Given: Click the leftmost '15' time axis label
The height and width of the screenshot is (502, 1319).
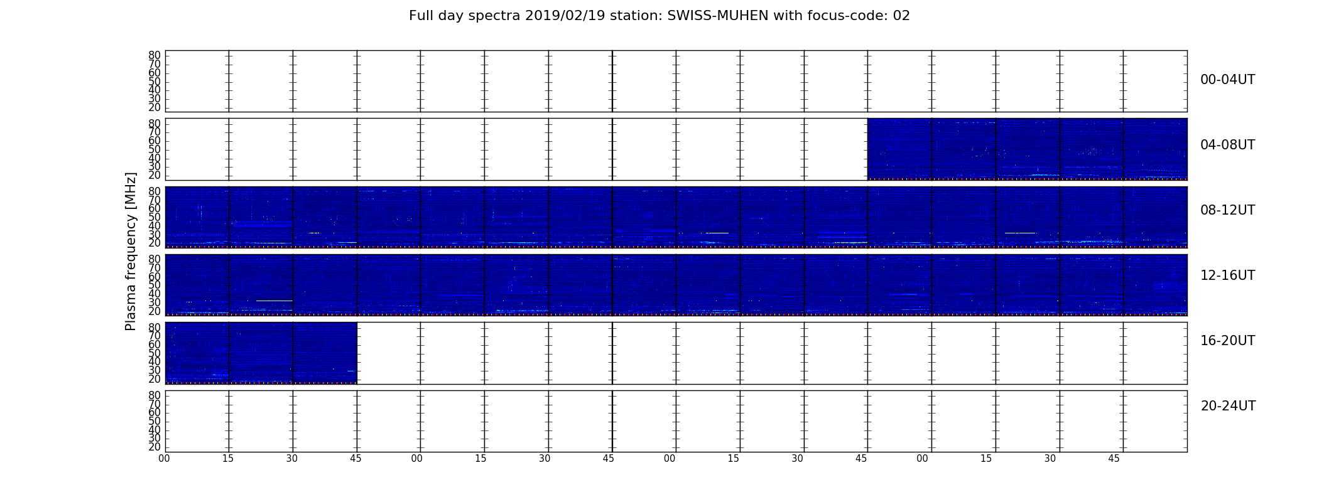Looking at the screenshot, I should 228,459.
